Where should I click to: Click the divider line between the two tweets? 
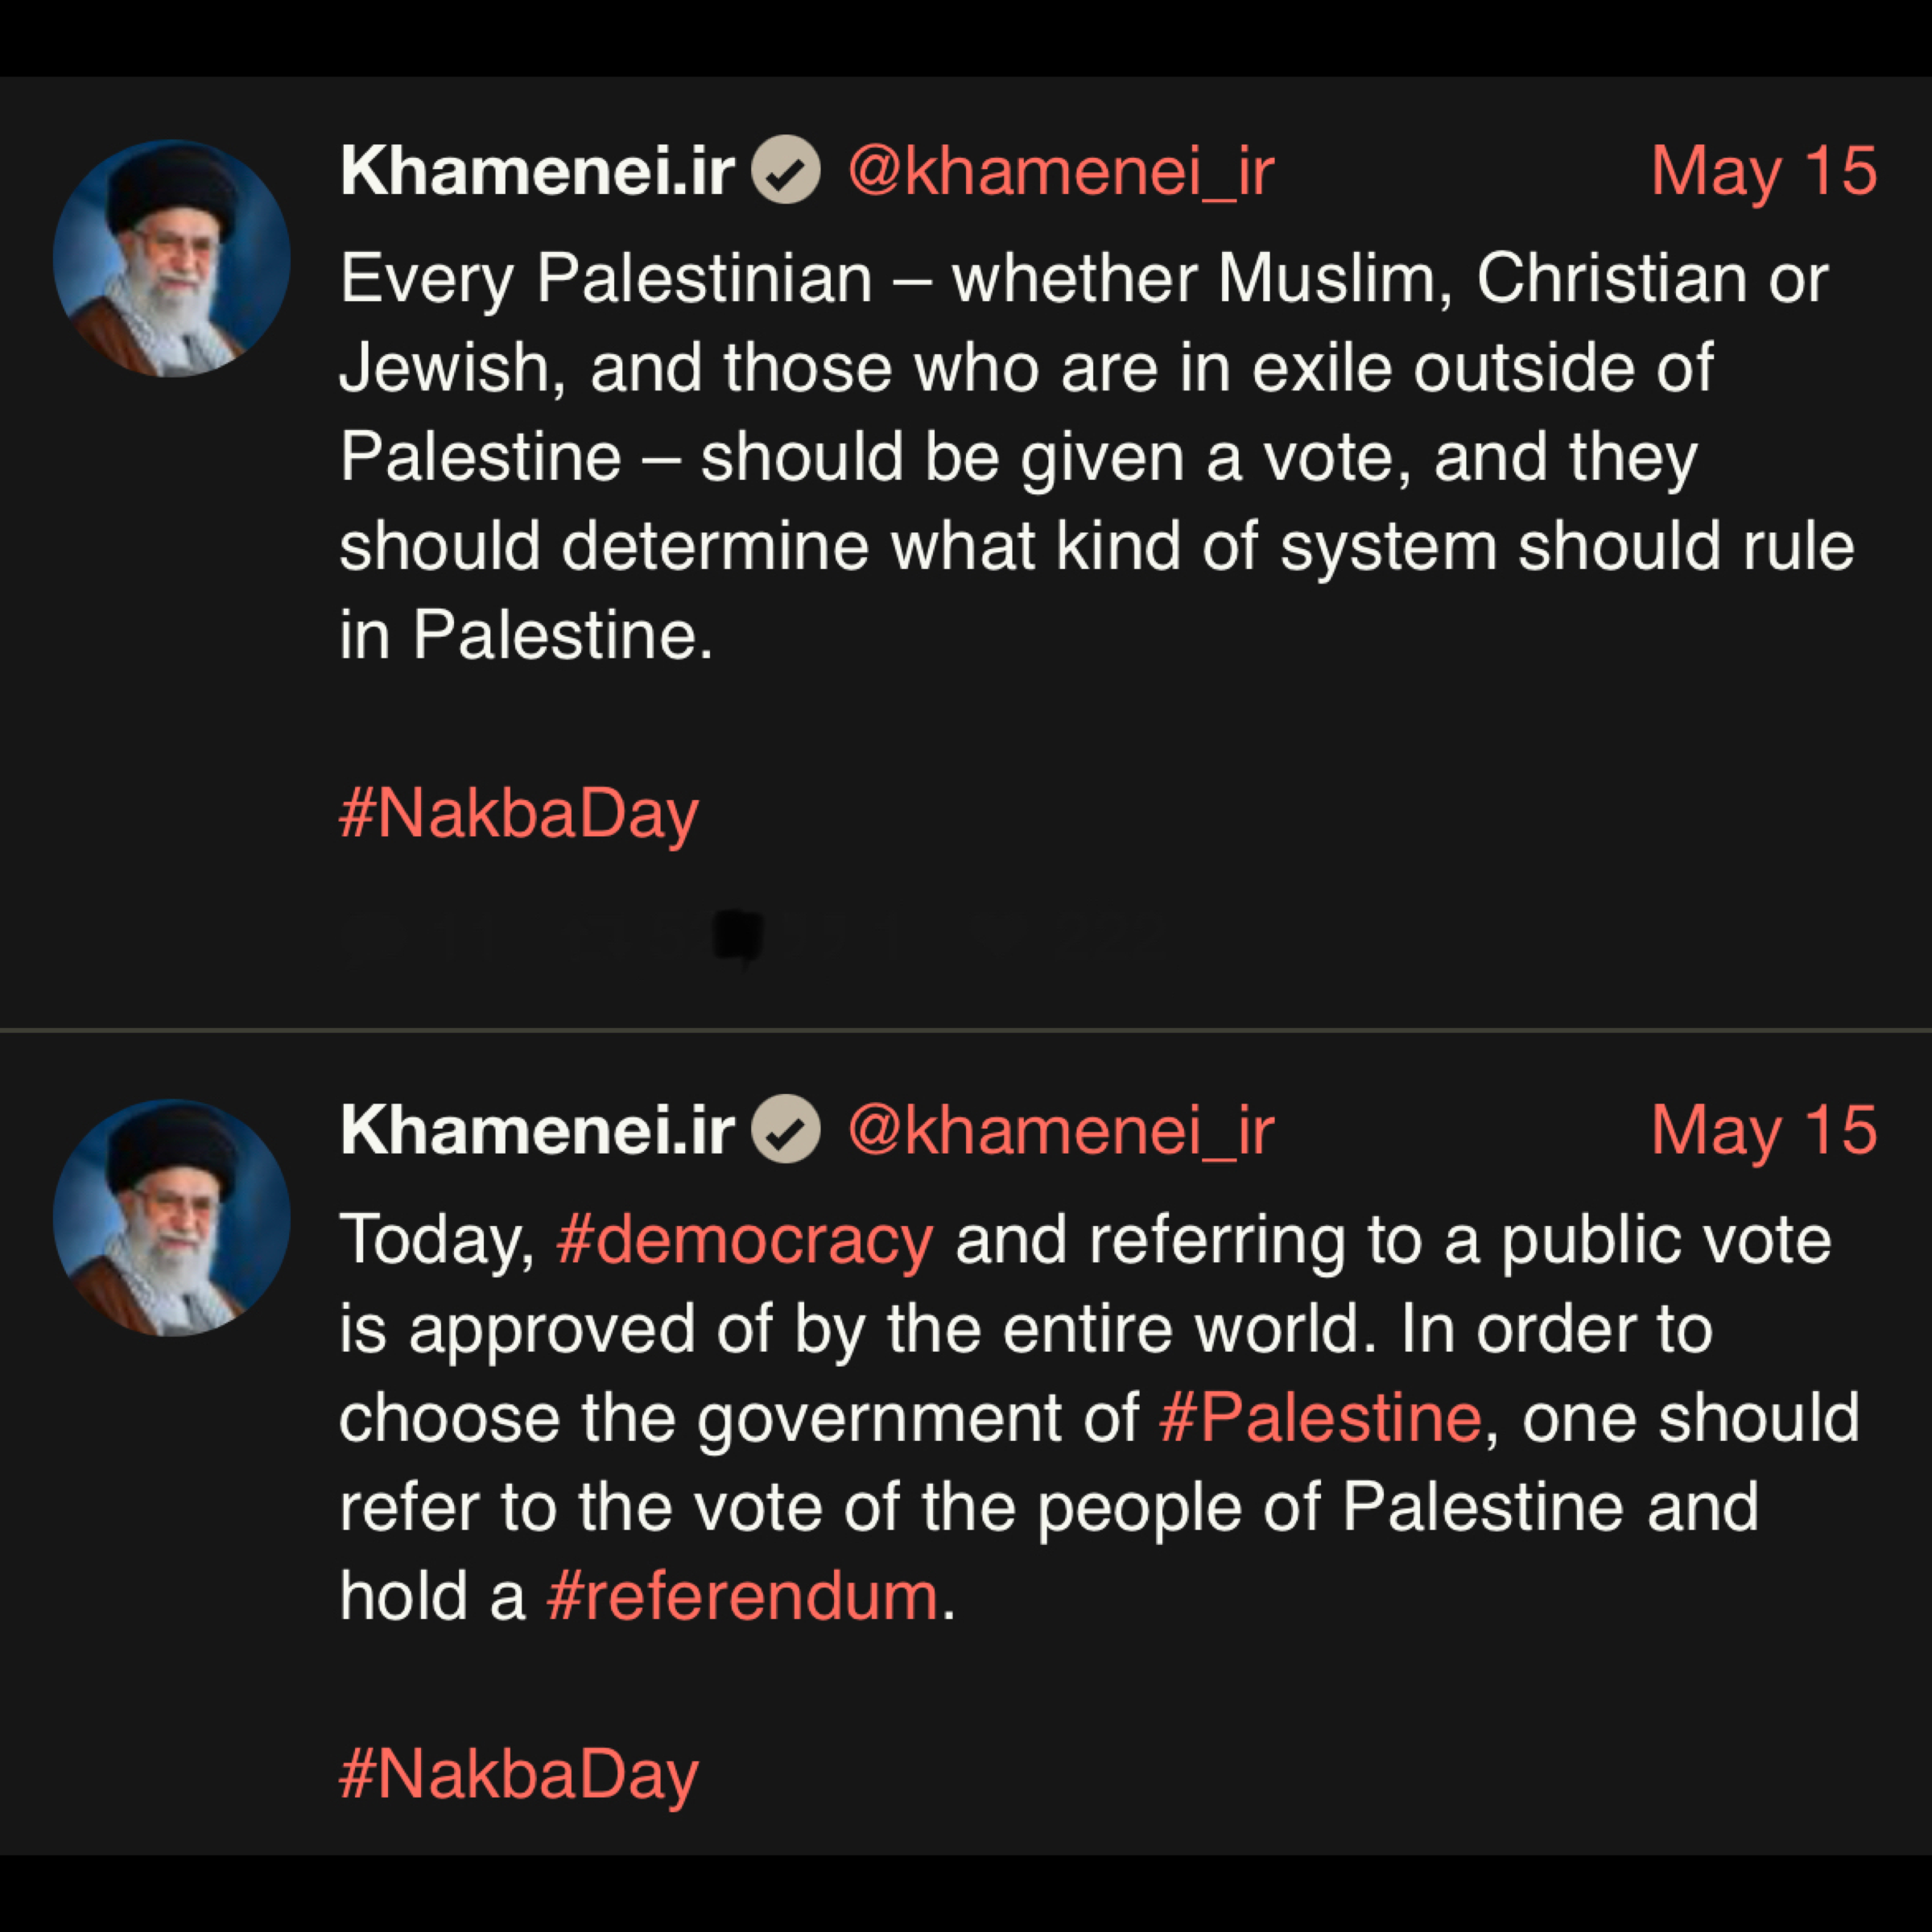coord(966,1029)
